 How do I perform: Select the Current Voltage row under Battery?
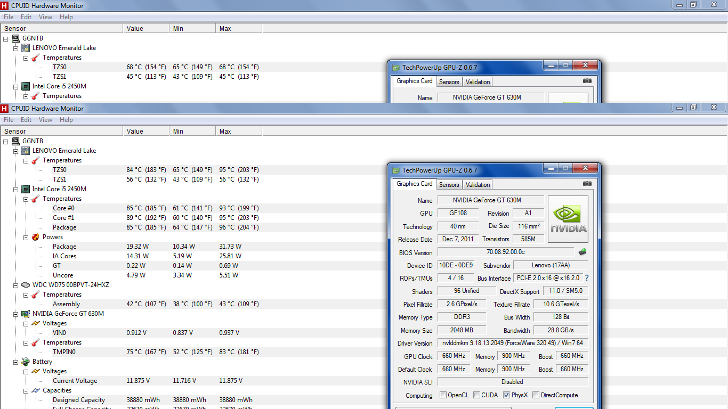[364, 381]
